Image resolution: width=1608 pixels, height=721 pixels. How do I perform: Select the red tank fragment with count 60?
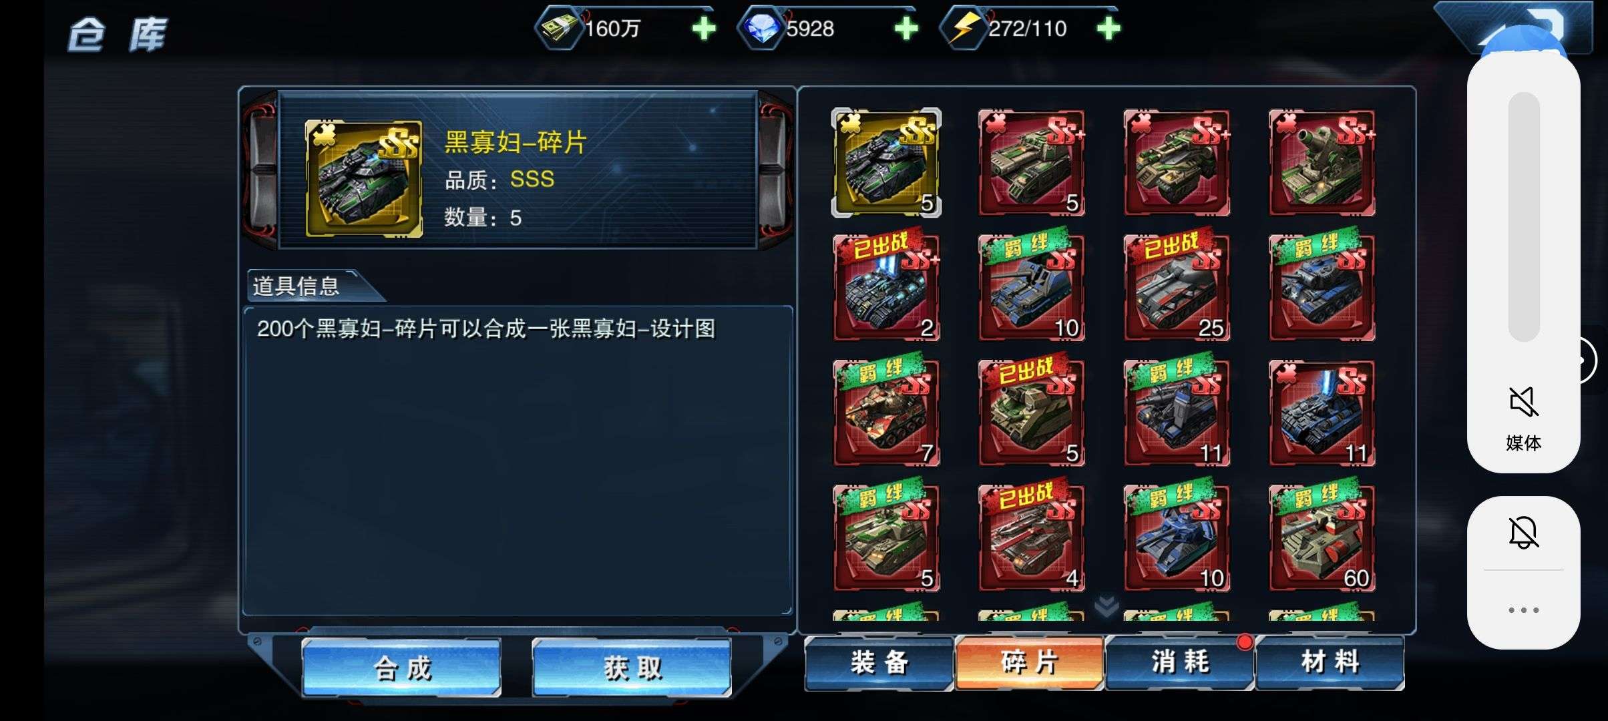point(1322,538)
